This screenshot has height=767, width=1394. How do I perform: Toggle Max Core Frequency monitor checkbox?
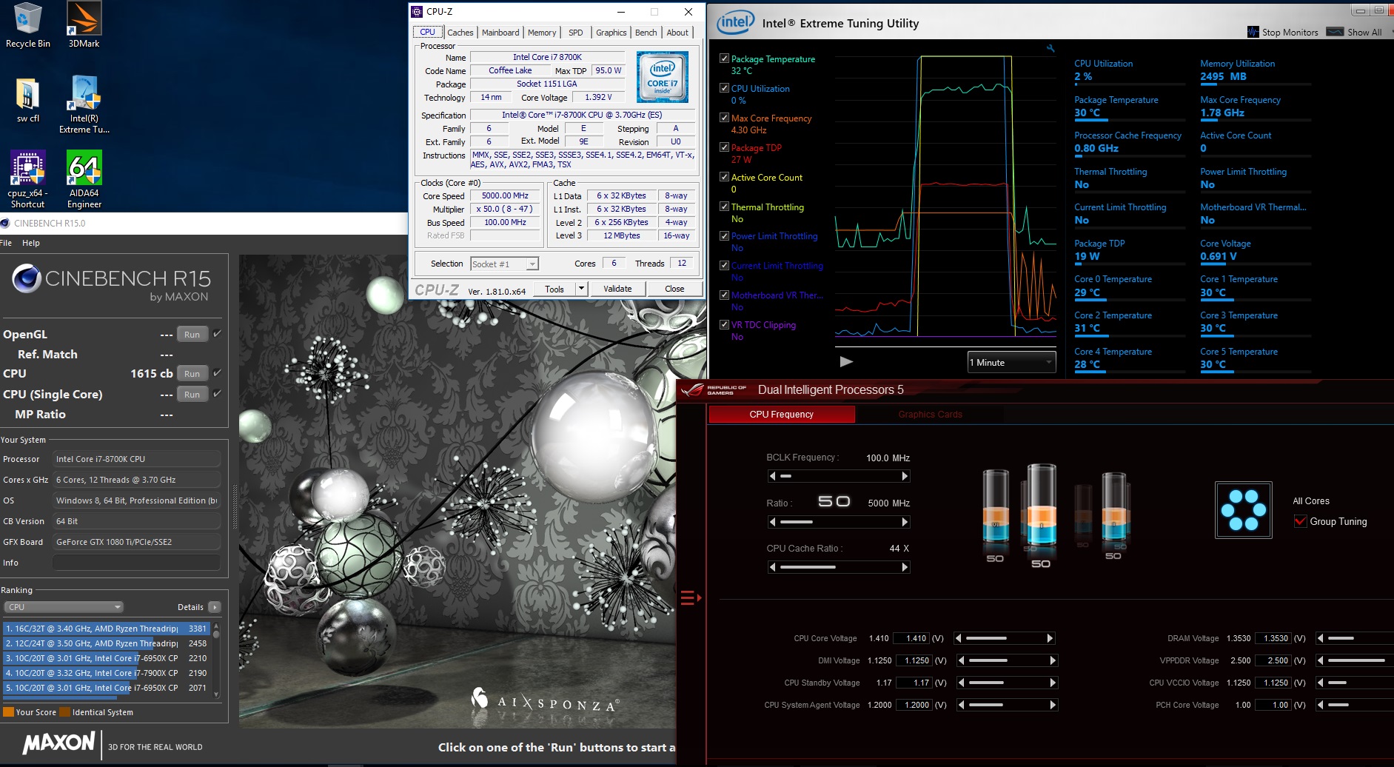tap(725, 118)
